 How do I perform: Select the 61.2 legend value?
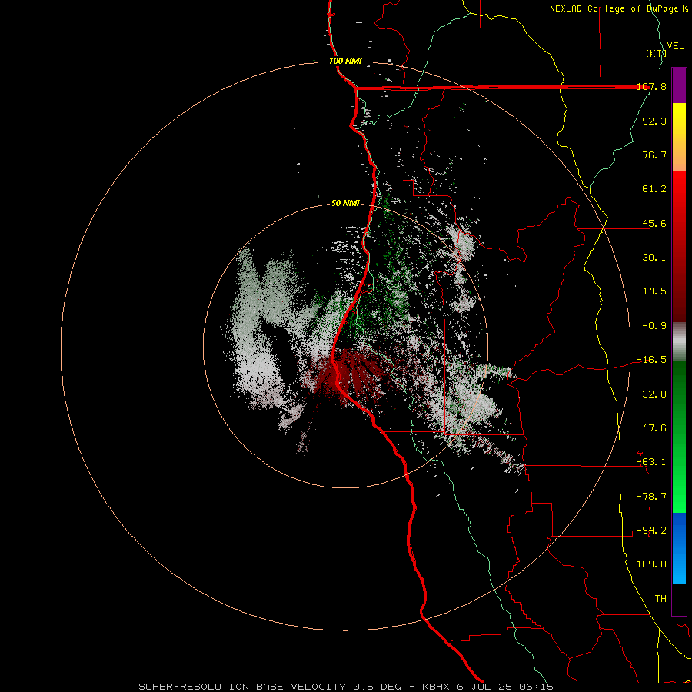tap(654, 189)
